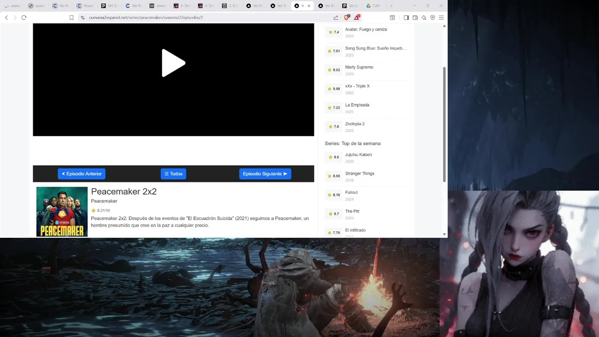Click the 8.7 rating beside The Pitt
Image resolution: width=599 pixels, height=337 pixels.
334,214
